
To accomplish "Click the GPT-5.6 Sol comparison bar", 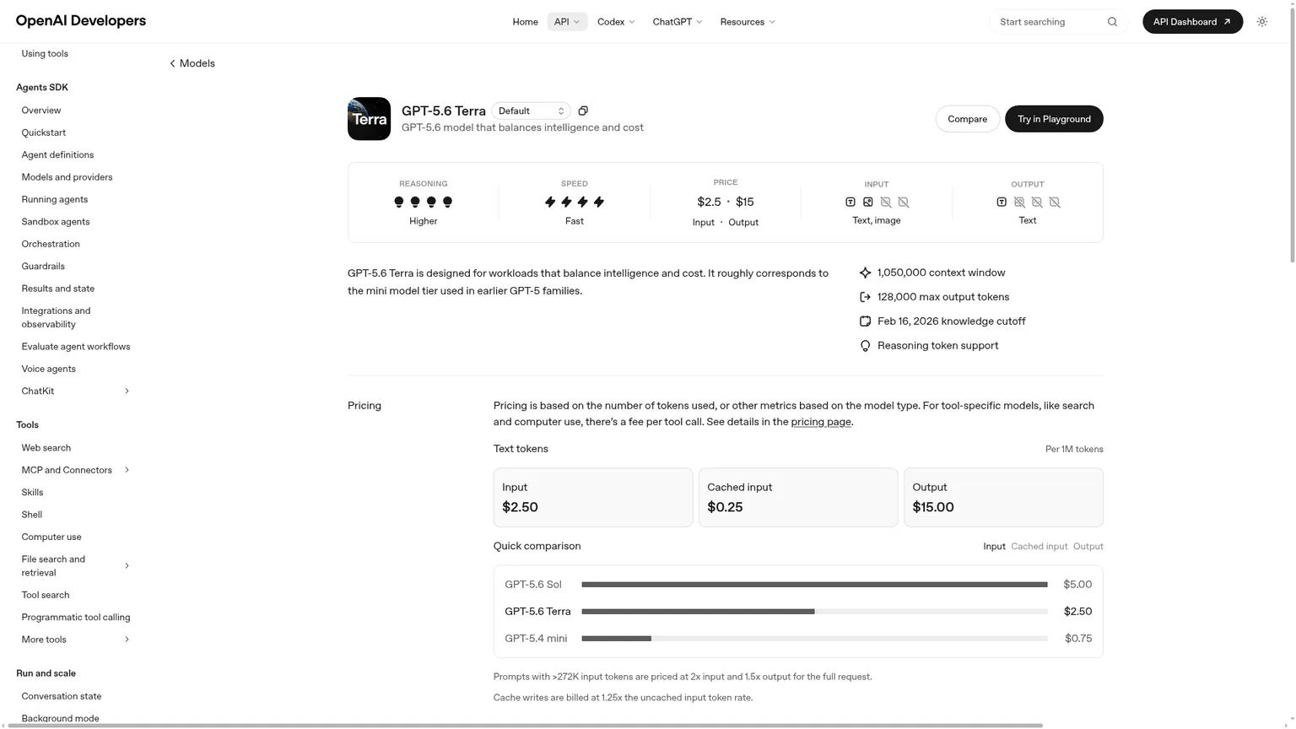I will point(814,585).
